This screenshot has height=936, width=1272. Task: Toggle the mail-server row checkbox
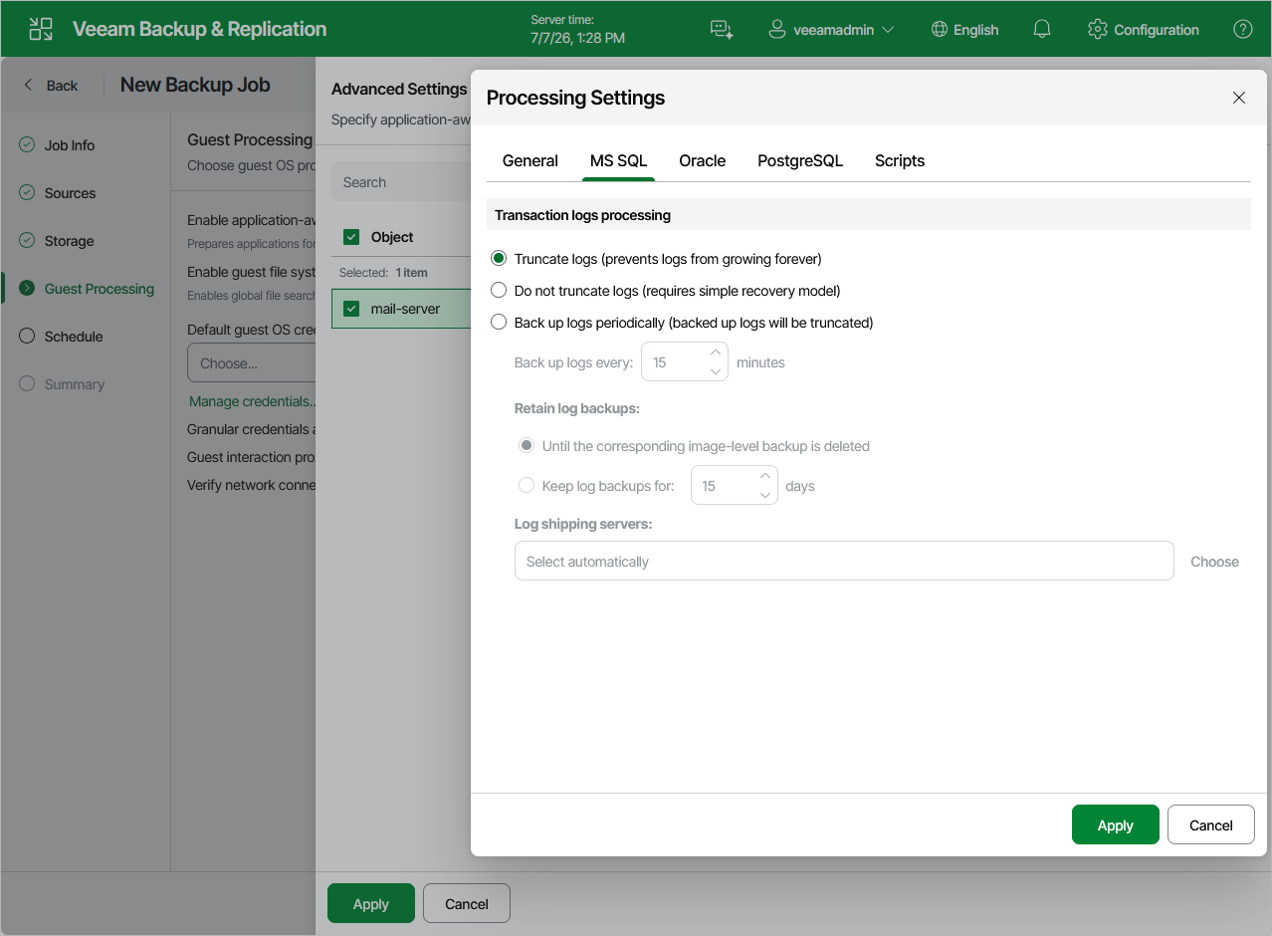pyautogui.click(x=350, y=309)
